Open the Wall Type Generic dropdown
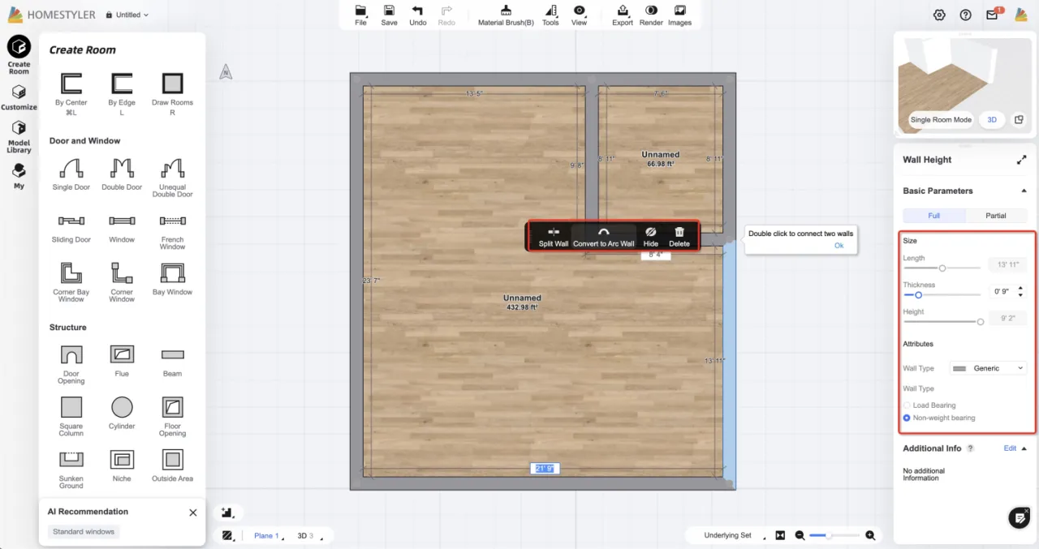This screenshot has width=1039, height=549. pos(988,368)
